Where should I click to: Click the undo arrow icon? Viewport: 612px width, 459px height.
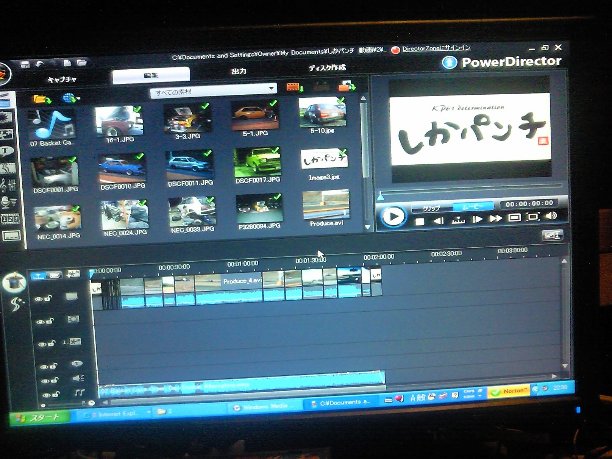[x=39, y=64]
